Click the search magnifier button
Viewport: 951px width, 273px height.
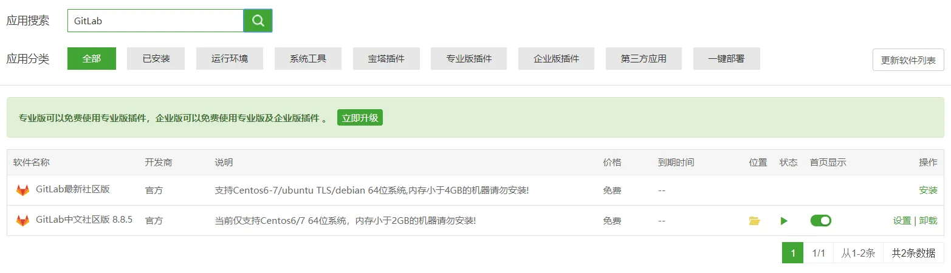pyautogui.click(x=258, y=21)
